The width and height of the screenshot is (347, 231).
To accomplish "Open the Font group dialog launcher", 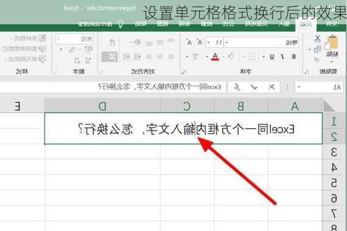I will point(184,72).
